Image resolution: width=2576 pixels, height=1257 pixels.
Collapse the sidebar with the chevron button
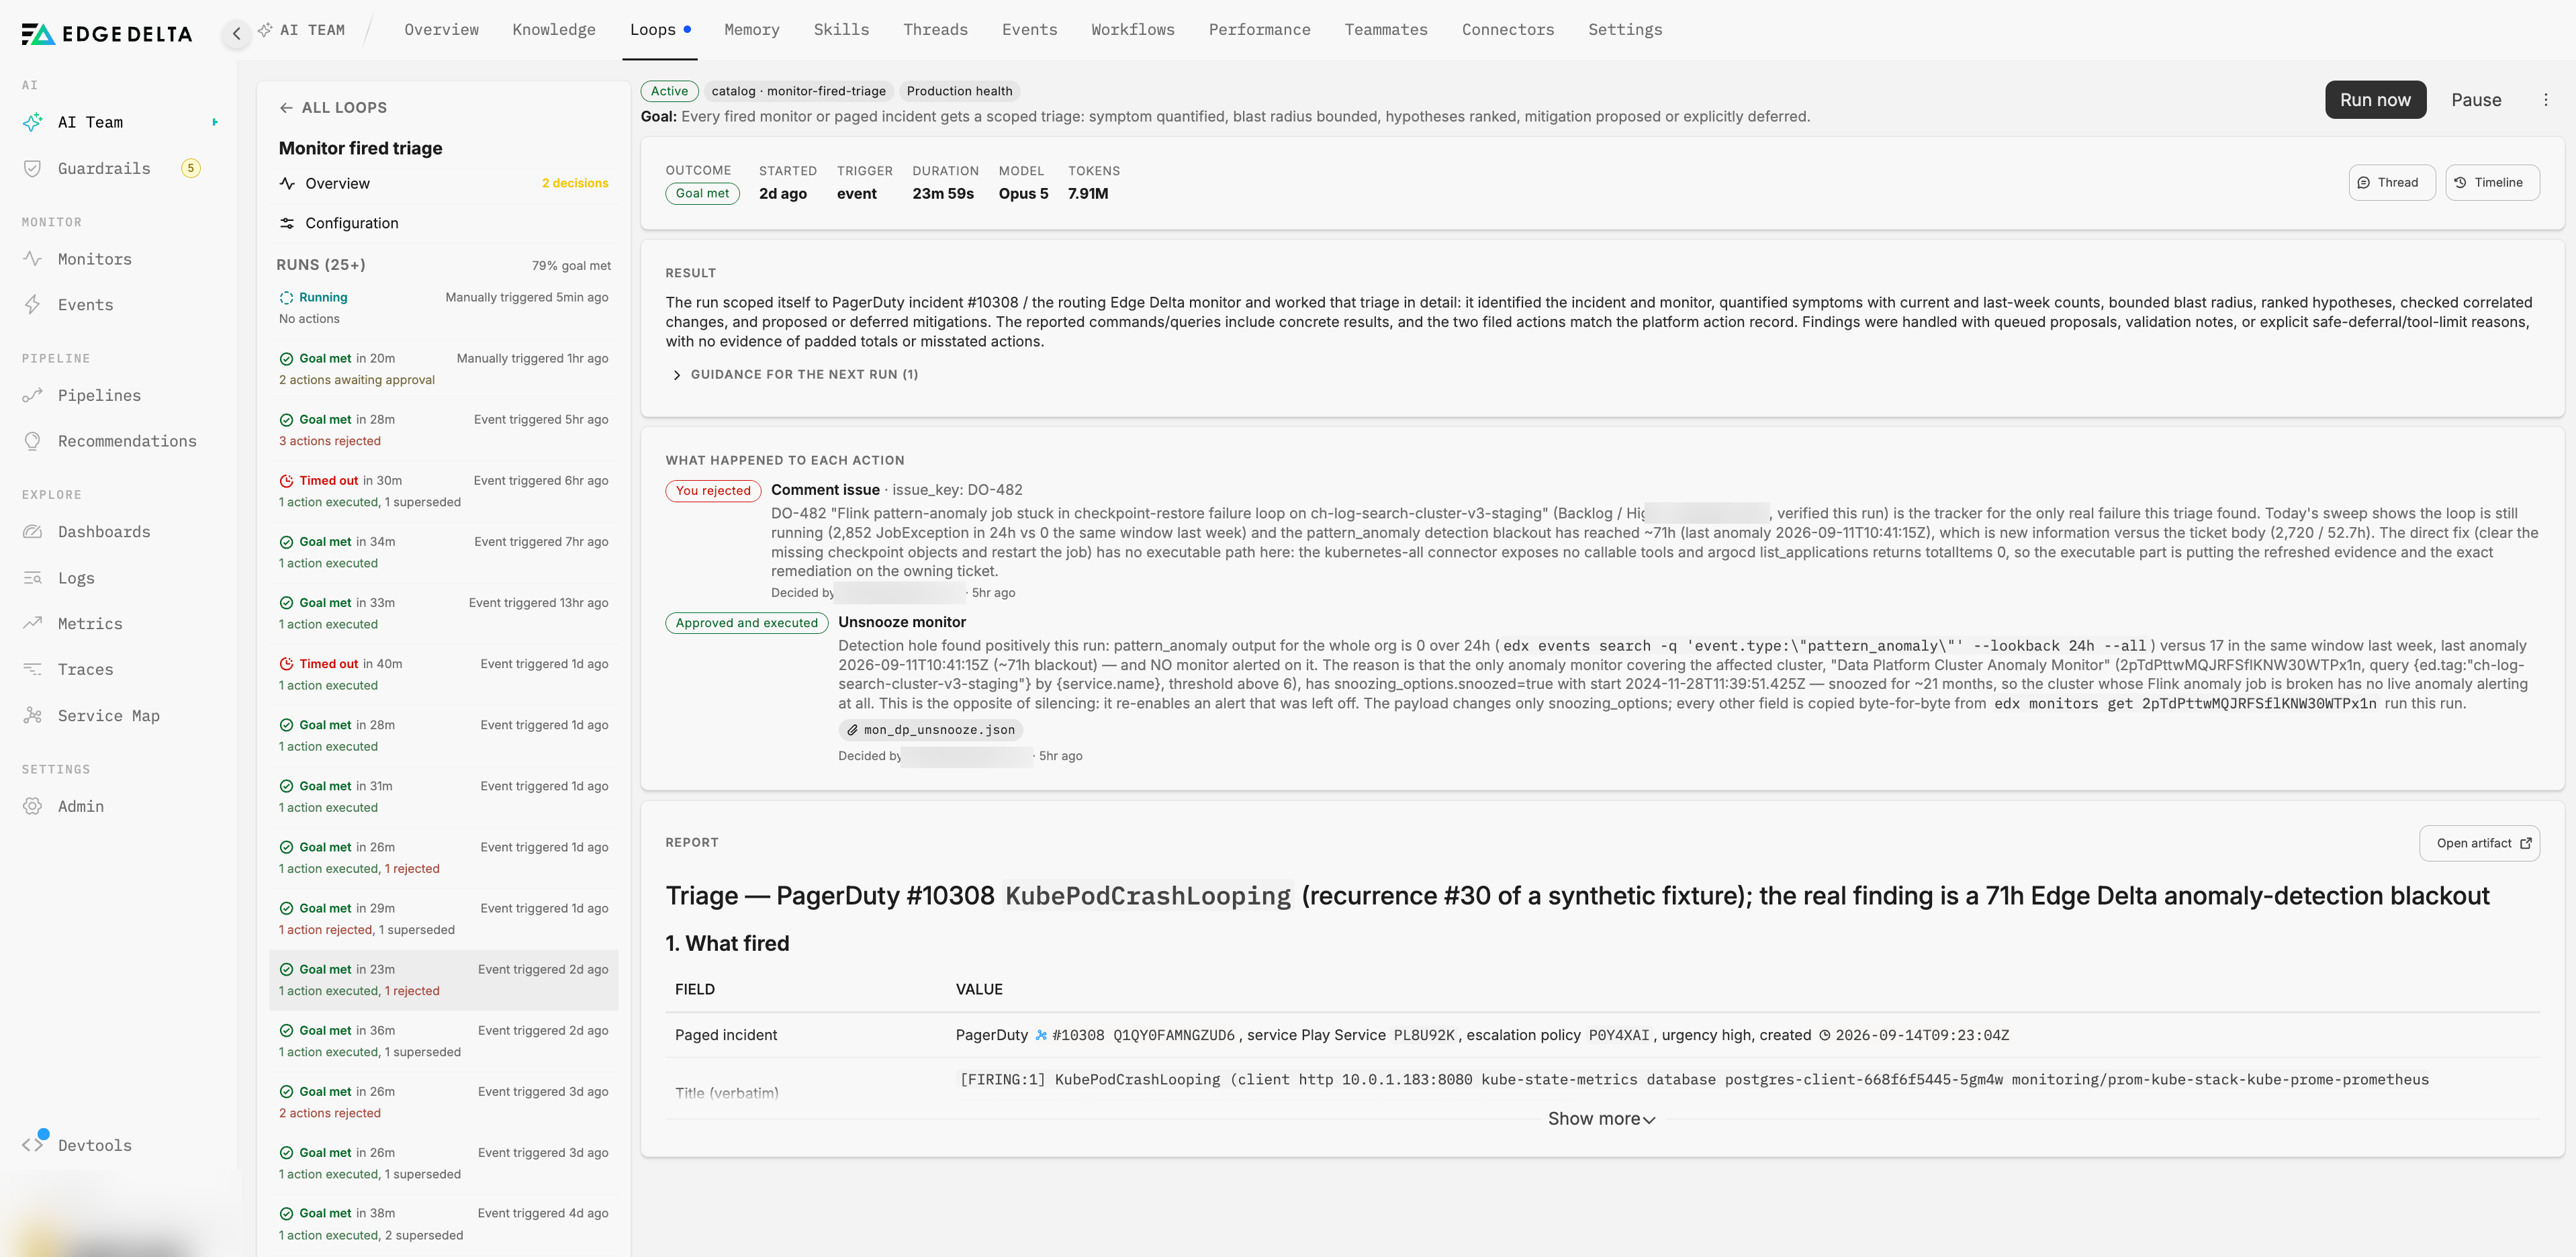click(x=236, y=33)
